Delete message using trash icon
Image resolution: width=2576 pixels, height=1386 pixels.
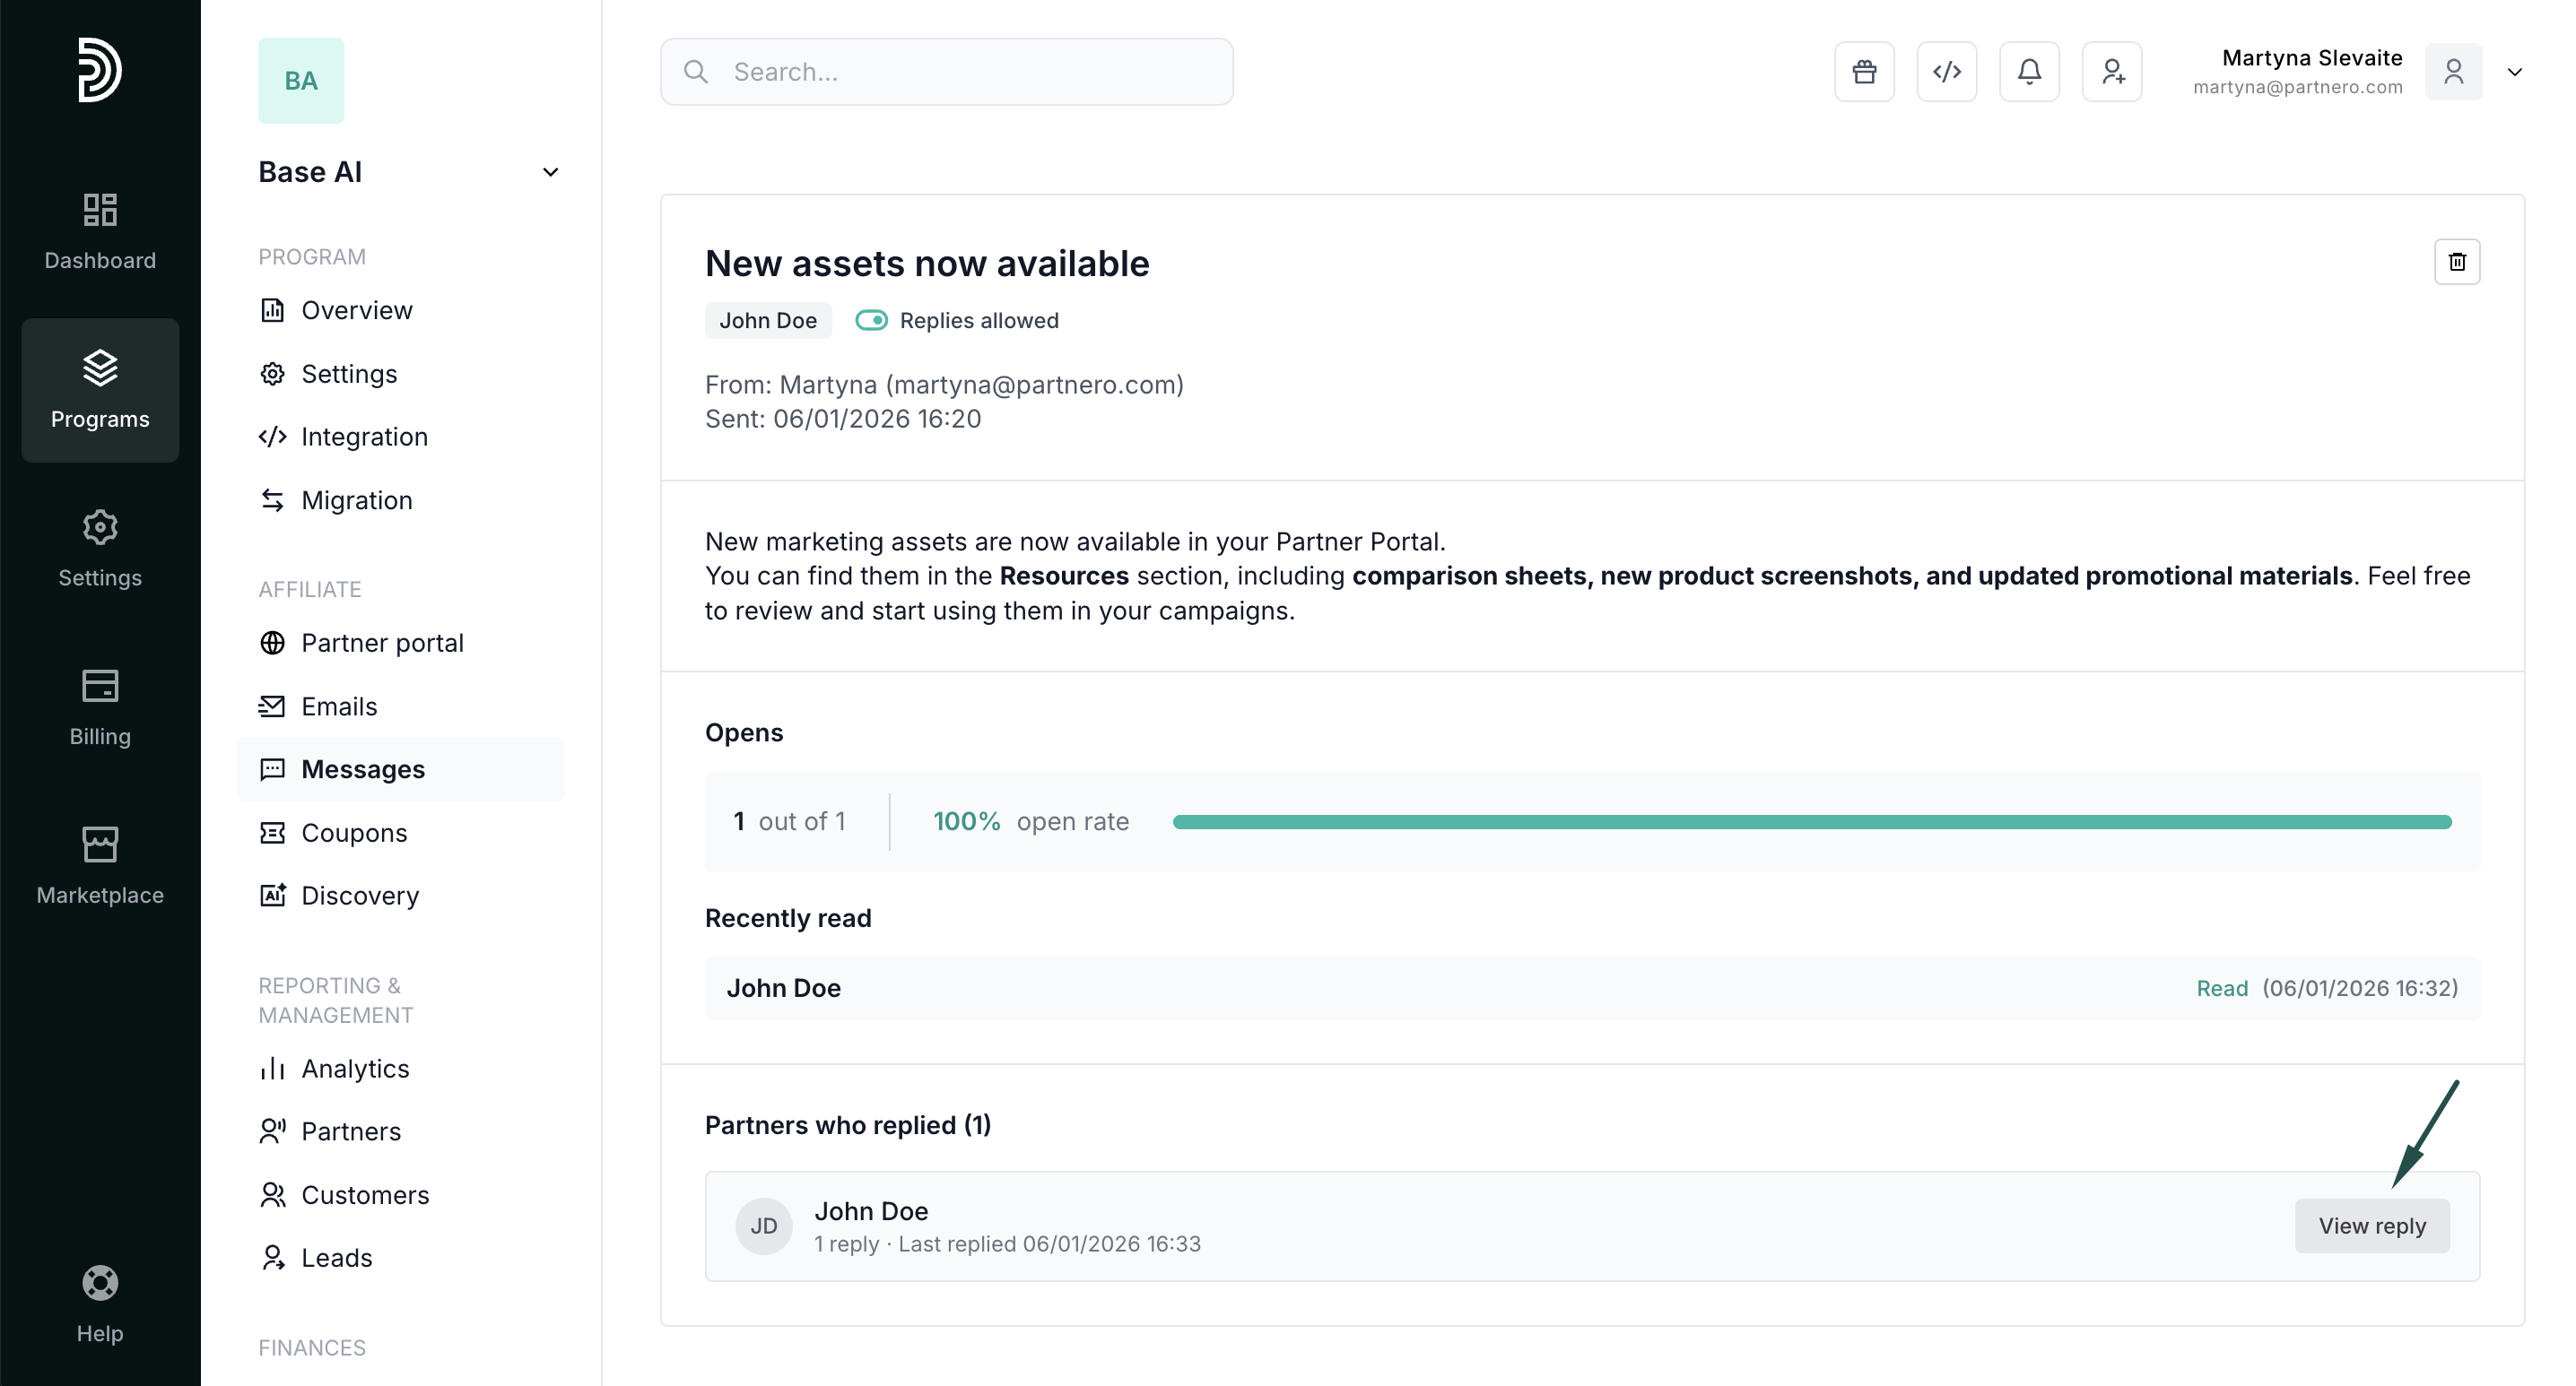click(x=2457, y=262)
